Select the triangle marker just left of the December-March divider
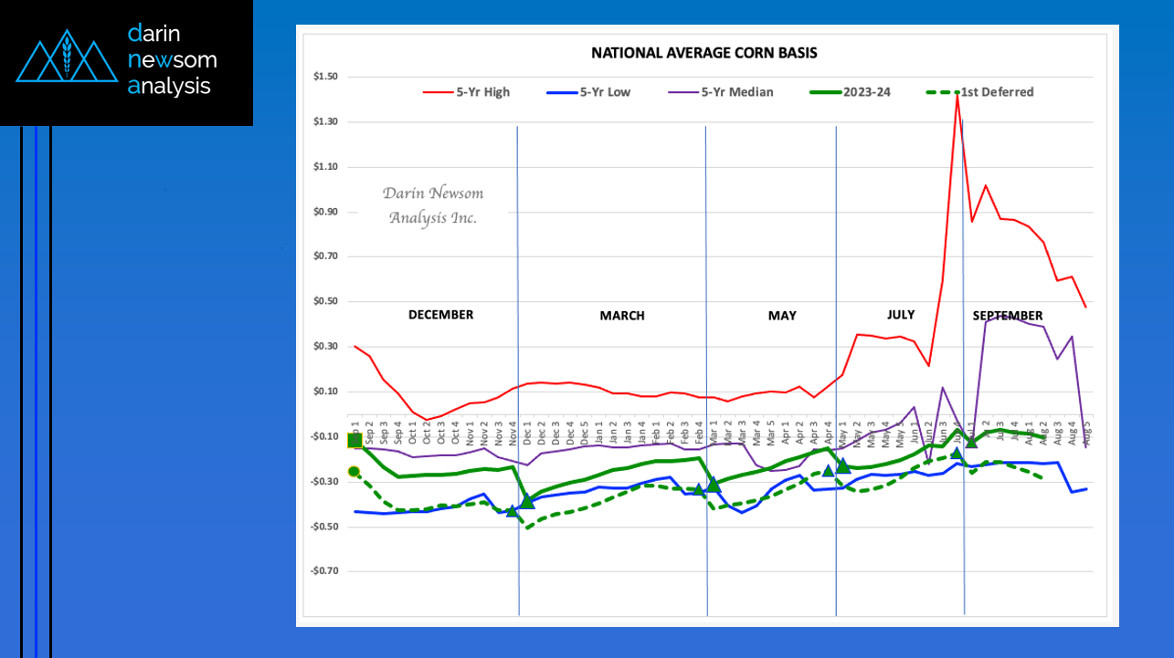This screenshot has width=1174, height=658. point(513,510)
